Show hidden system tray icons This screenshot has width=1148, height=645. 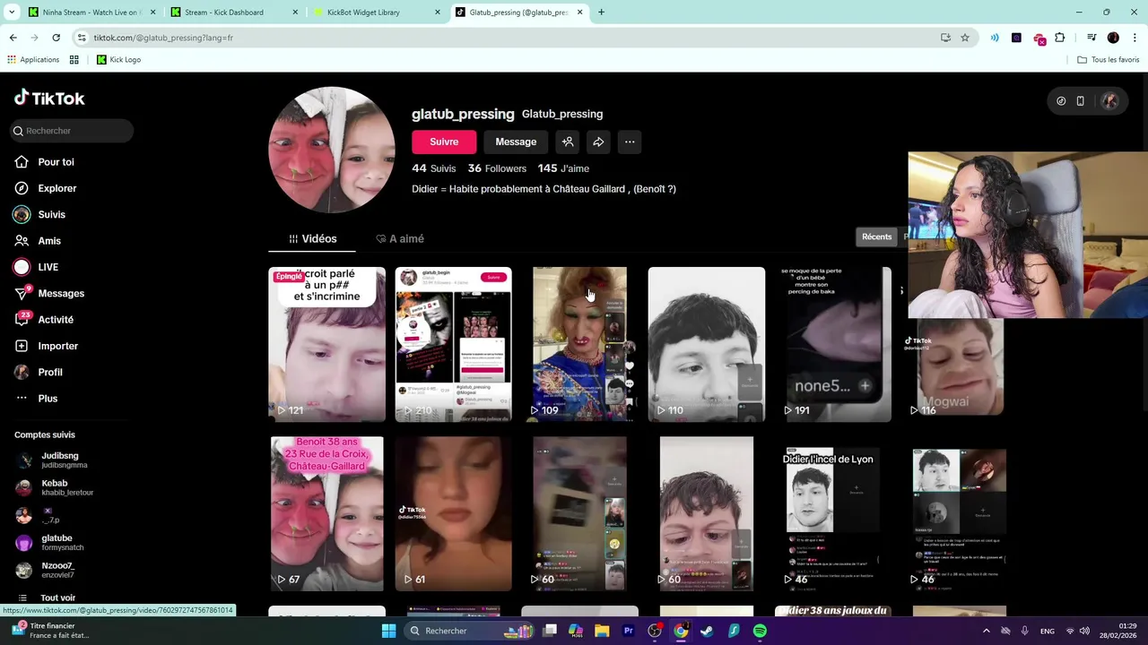[x=987, y=631]
